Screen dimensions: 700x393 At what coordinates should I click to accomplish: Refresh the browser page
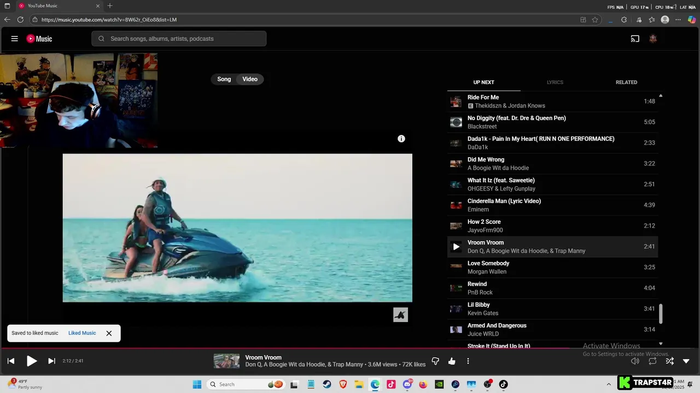coord(20,20)
